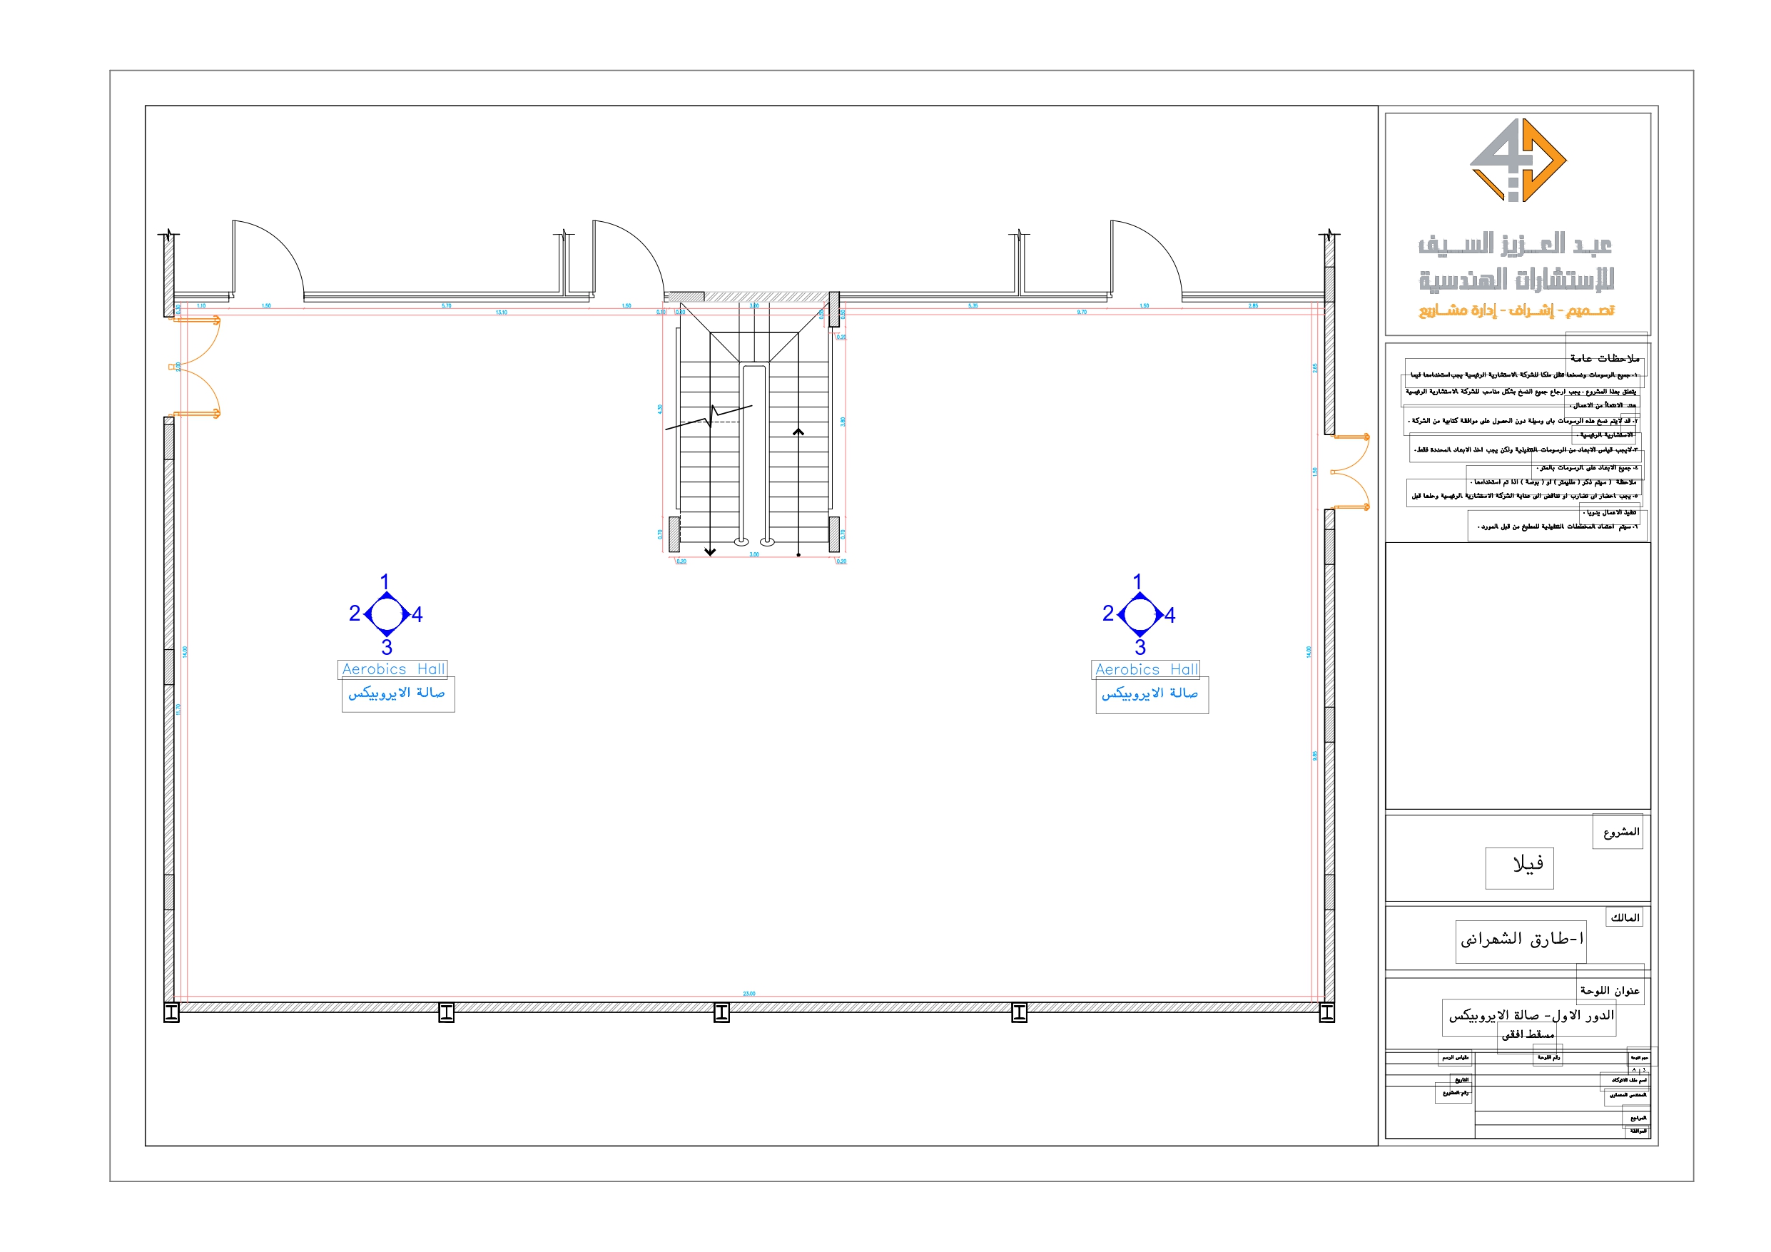Click the "مقياس الرسم" scale field label
The height and width of the screenshot is (1252, 1771).
1456,1058
